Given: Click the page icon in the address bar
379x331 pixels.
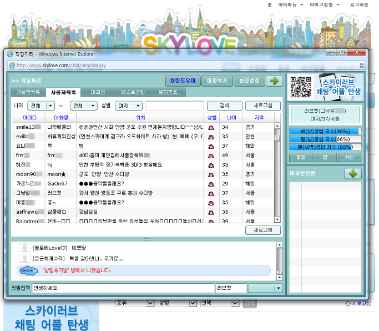Looking at the screenshot, I should coord(12,66).
